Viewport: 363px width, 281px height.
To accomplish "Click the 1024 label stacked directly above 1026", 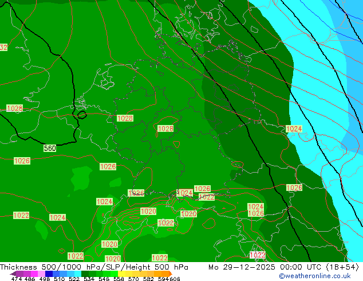I will [x=256, y=206].
